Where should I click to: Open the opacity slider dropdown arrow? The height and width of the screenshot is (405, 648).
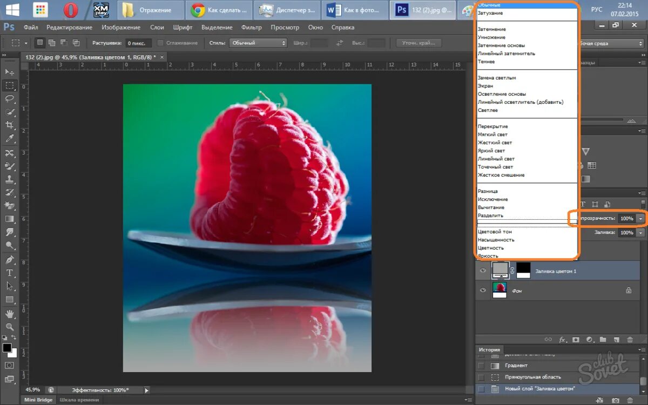[640, 218]
